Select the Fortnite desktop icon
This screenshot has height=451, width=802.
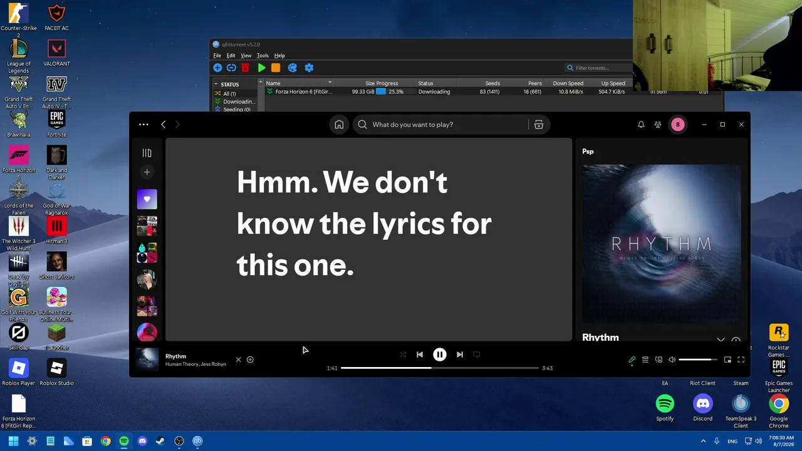(56, 124)
